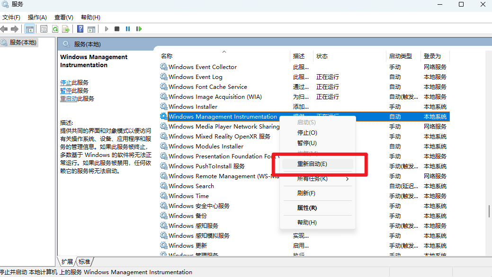Click gear icon of Windows Time row
This screenshot has height=277, width=492.
163,196
